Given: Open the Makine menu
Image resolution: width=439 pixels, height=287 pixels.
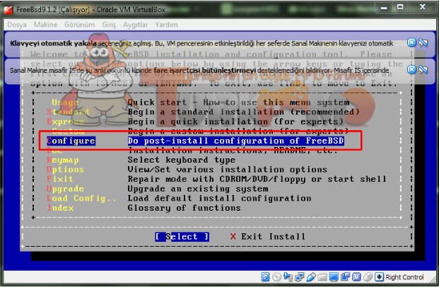Looking at the screenshot, I should point(45,25).
